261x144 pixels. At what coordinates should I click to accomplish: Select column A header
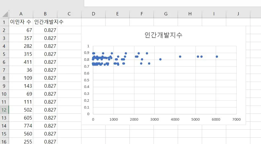click(21, 14)
